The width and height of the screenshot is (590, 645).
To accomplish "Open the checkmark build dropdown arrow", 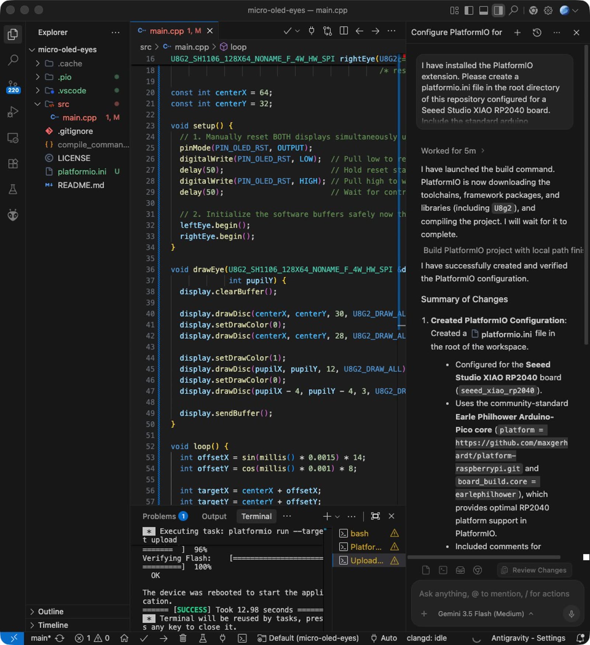I will (298, 31).
